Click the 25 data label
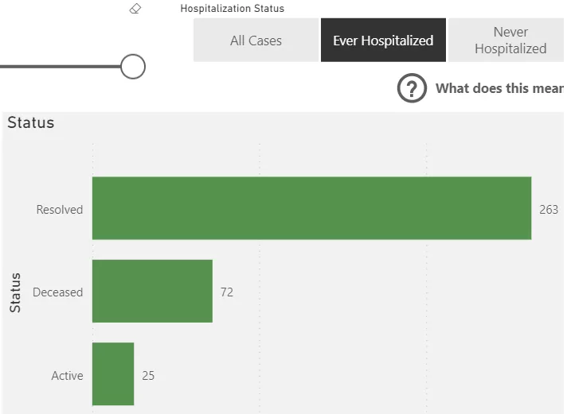The image size is (567, 414). point(148,375)
